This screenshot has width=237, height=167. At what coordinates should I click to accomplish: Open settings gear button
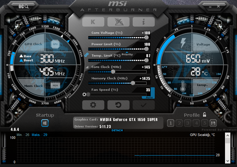point(93,105)
